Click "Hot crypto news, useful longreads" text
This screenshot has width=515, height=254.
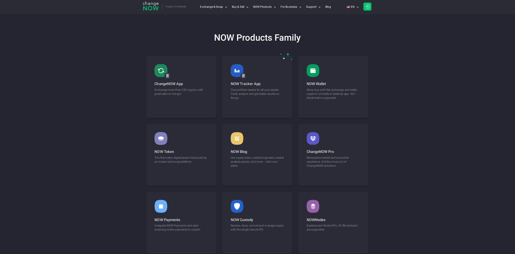click(x=257, y=162)
